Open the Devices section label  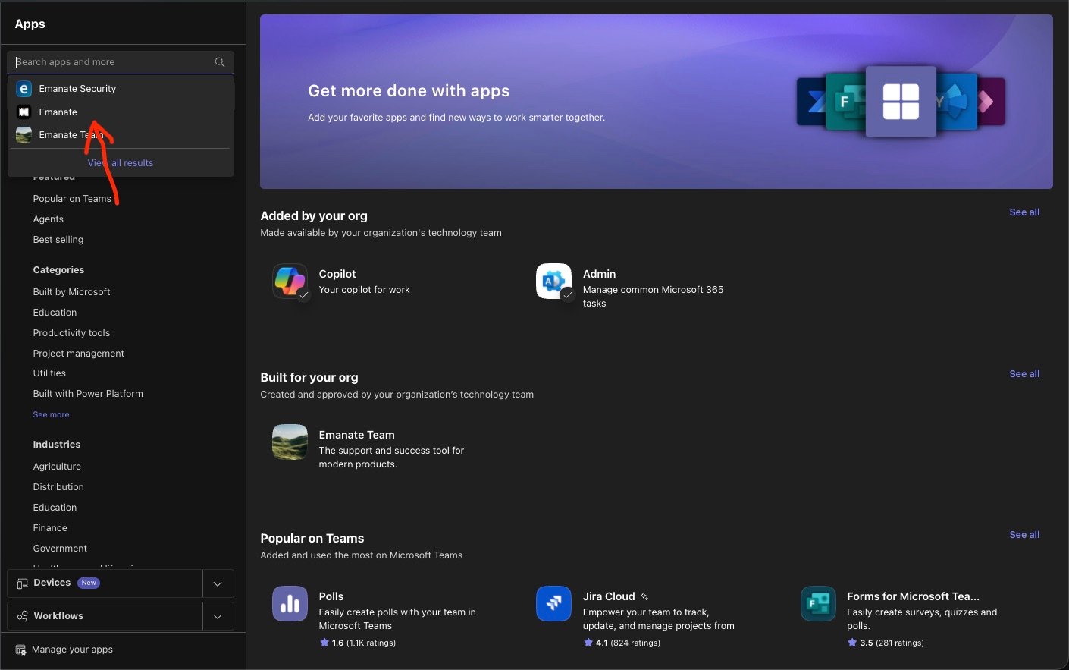52,583
